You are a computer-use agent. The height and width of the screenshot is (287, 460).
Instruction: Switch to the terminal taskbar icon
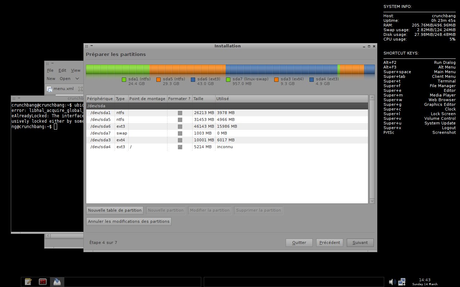click(43, 282)
